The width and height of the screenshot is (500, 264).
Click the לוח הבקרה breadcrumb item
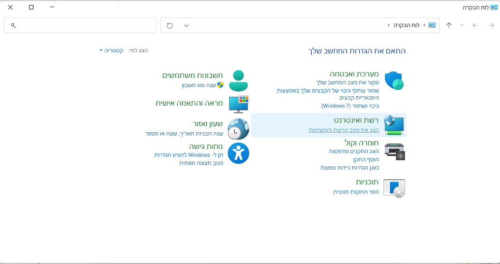[x=403, y=25]
